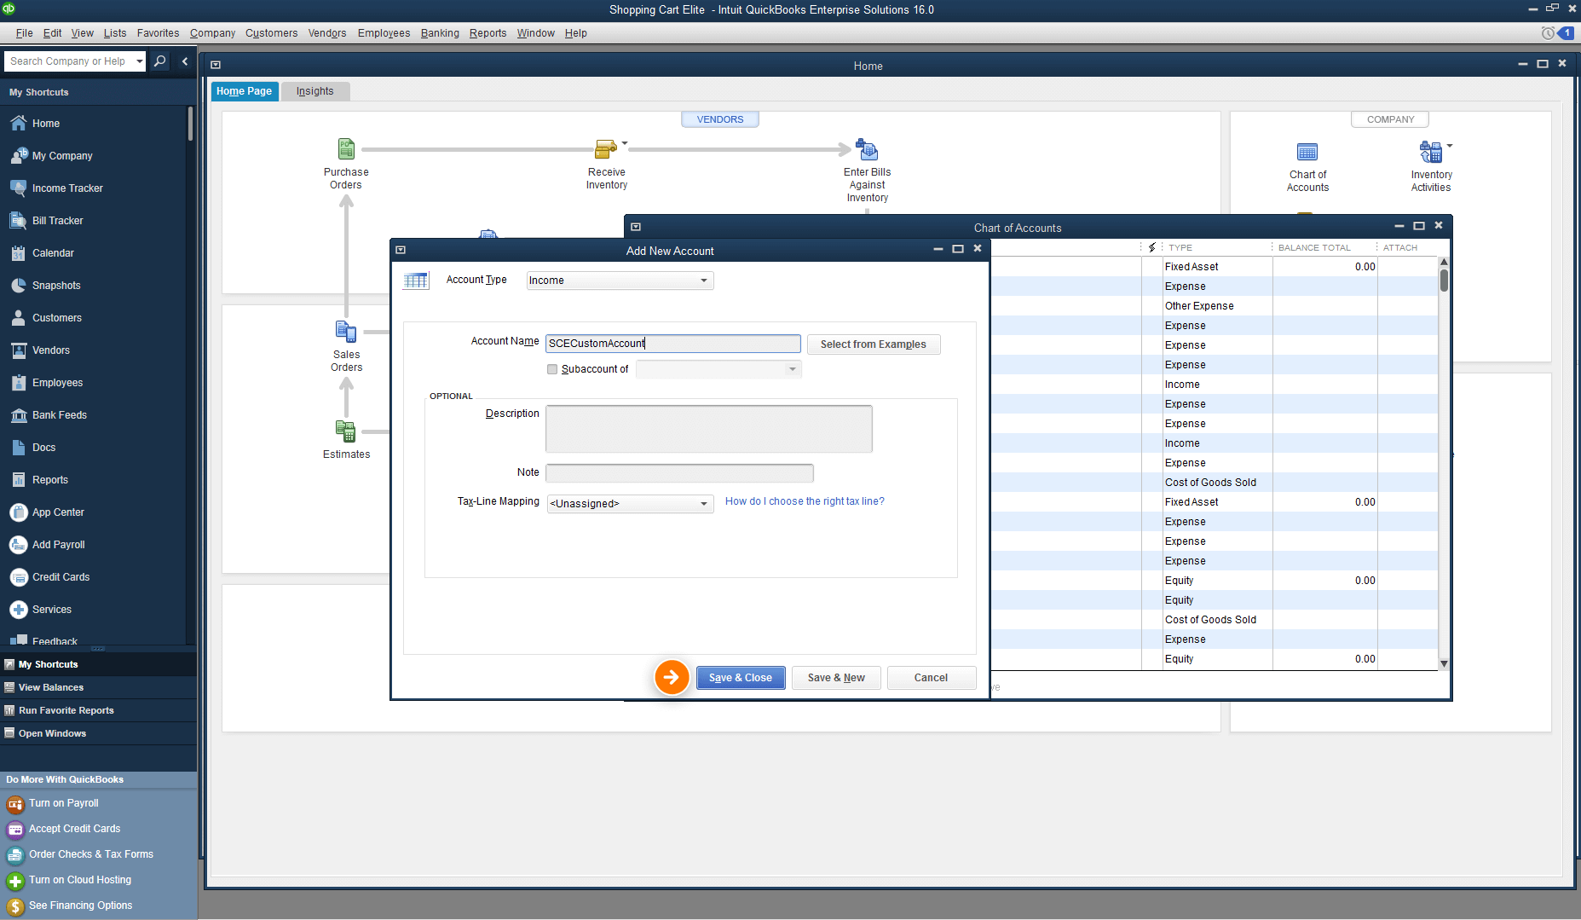Image resolution: width=1581 pixels, height=920 pixels.
Task: Open the Employees shortcut icon
Action: [x=19, y=383]
